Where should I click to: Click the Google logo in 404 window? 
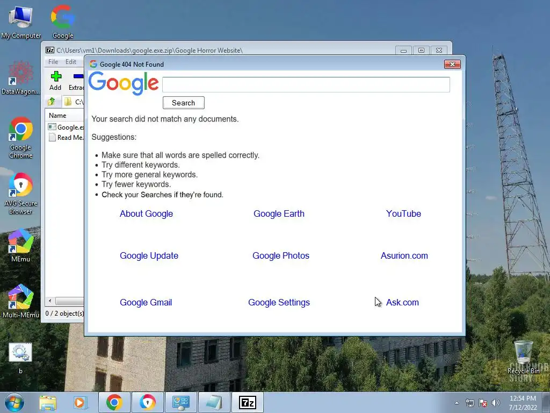click(x=124, y=83)
